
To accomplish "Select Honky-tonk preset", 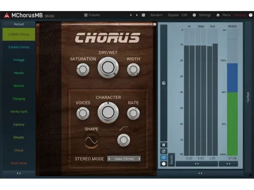I will [19, 111].
